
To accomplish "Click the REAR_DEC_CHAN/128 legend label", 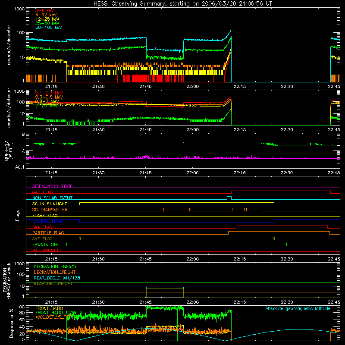I will 57,278.
